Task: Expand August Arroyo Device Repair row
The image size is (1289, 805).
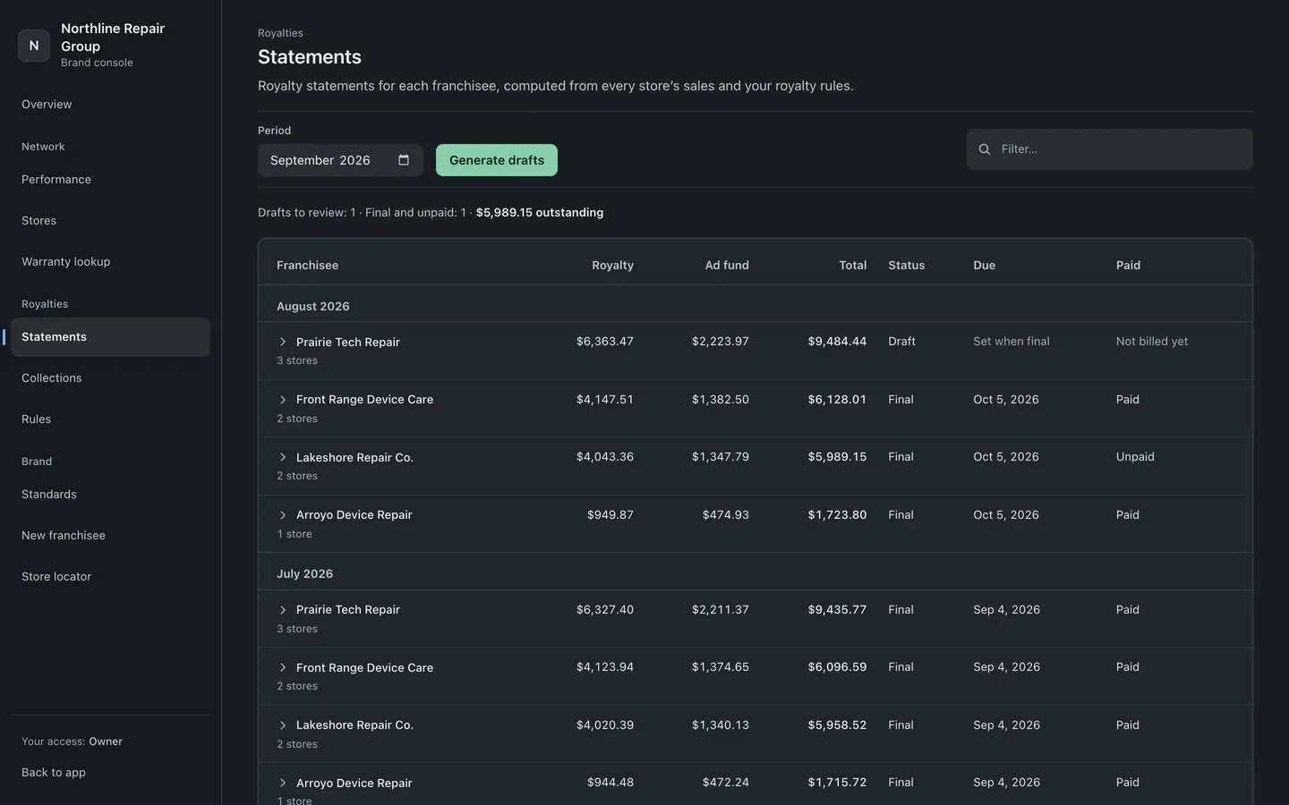Action: pos(283,515)
